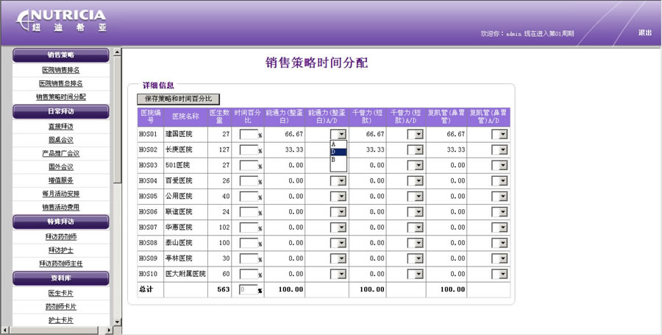The height and width of the screenshot is (335, 662).
Task: Collapse the 日常拜访 section header
Action: click(x=61, y=111)
